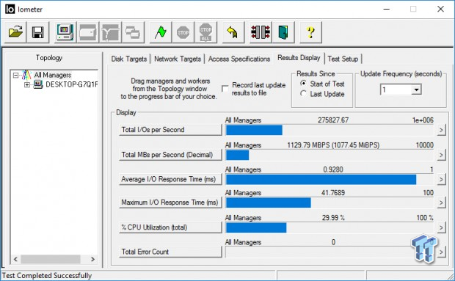
Task: Click the 41.7689 maximum response value
Action: [333, 192]
